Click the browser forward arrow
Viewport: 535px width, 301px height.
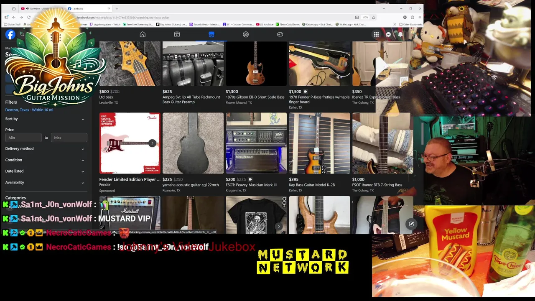pos(21,17)
